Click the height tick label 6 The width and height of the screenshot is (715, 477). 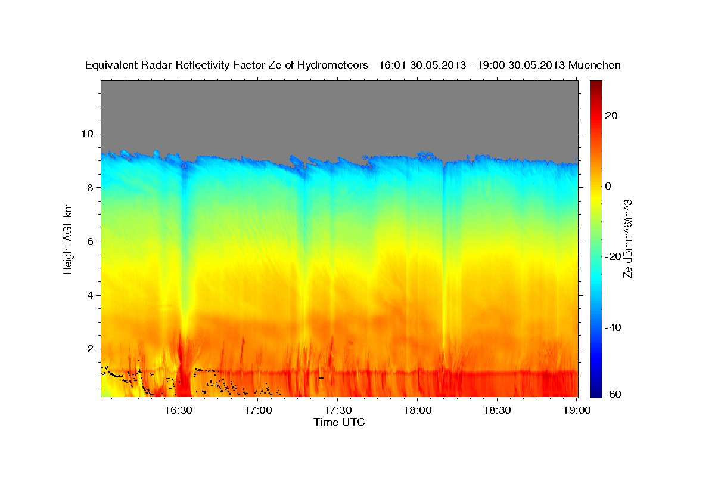click(x=91, y=241)
